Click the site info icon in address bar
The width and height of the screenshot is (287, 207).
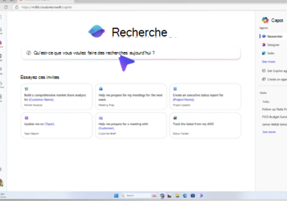17,7
